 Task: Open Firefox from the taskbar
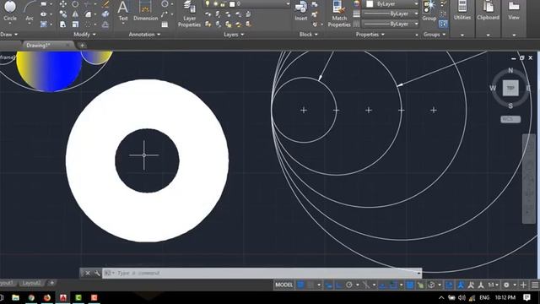pos(47,297)
